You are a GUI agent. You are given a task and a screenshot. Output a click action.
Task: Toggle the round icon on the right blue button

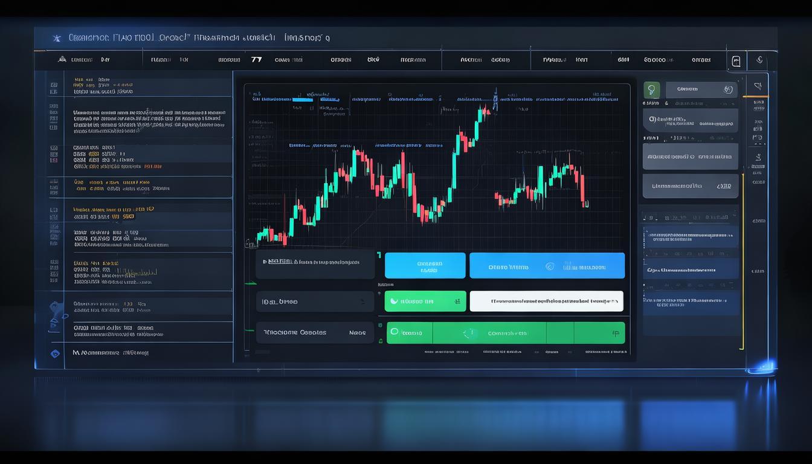[549, 266]
